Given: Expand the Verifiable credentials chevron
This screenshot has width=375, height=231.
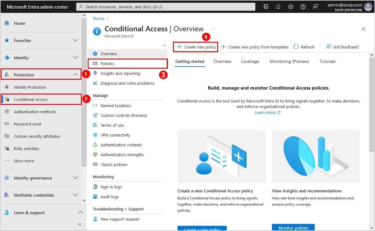Looking at the screenshot, I should click(x=75, y=195).
